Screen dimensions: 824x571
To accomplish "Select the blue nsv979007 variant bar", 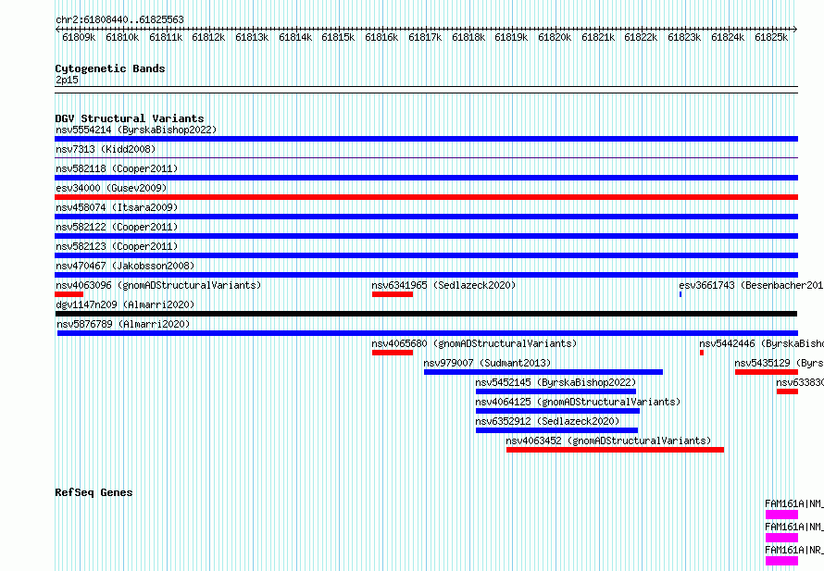I will point(543,372).
